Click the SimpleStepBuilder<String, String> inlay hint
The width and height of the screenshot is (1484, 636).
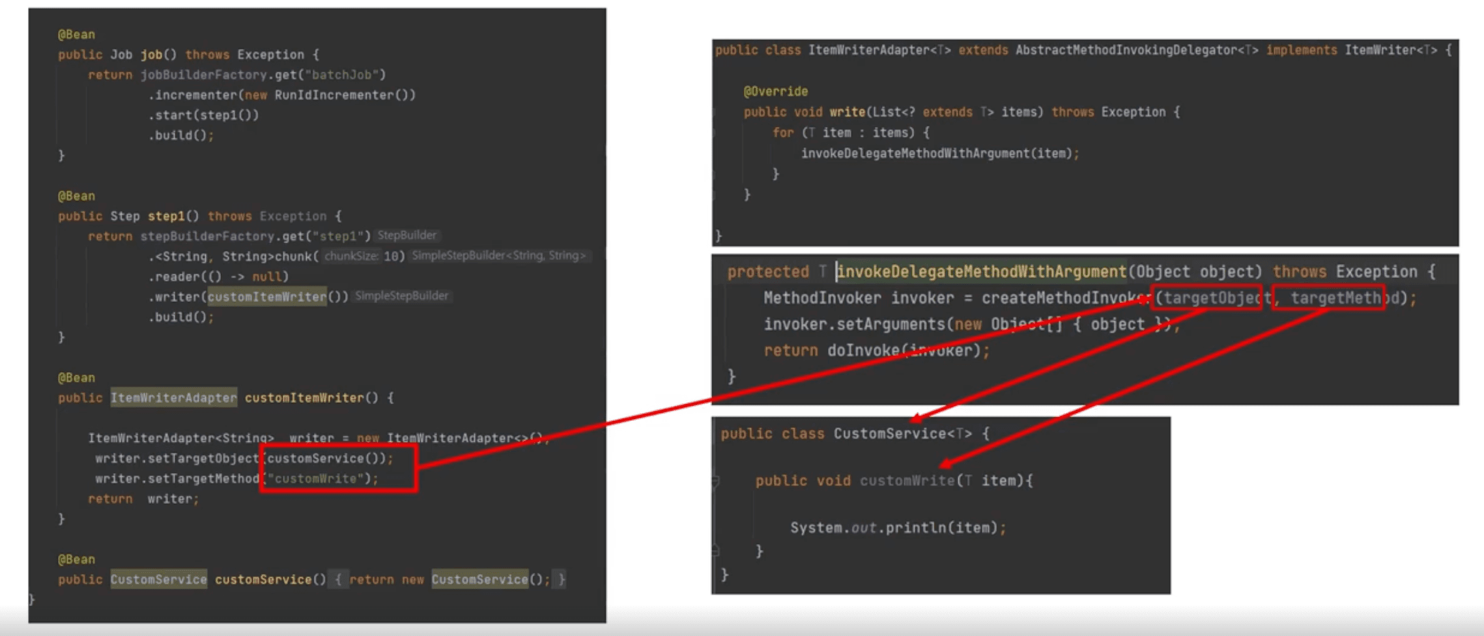coord(498,255)
